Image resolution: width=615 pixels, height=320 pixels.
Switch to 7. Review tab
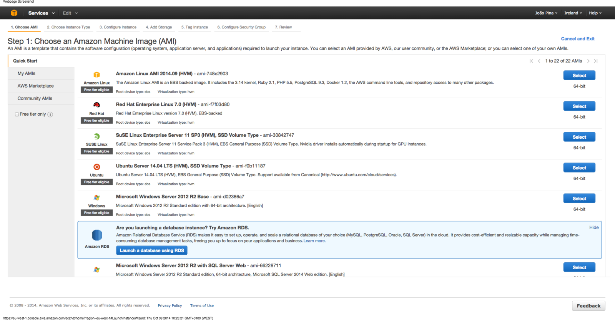click(x=283, y=27)
